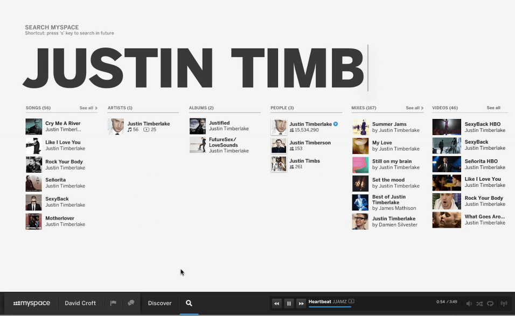Open Justified album title

coord(219,123)
